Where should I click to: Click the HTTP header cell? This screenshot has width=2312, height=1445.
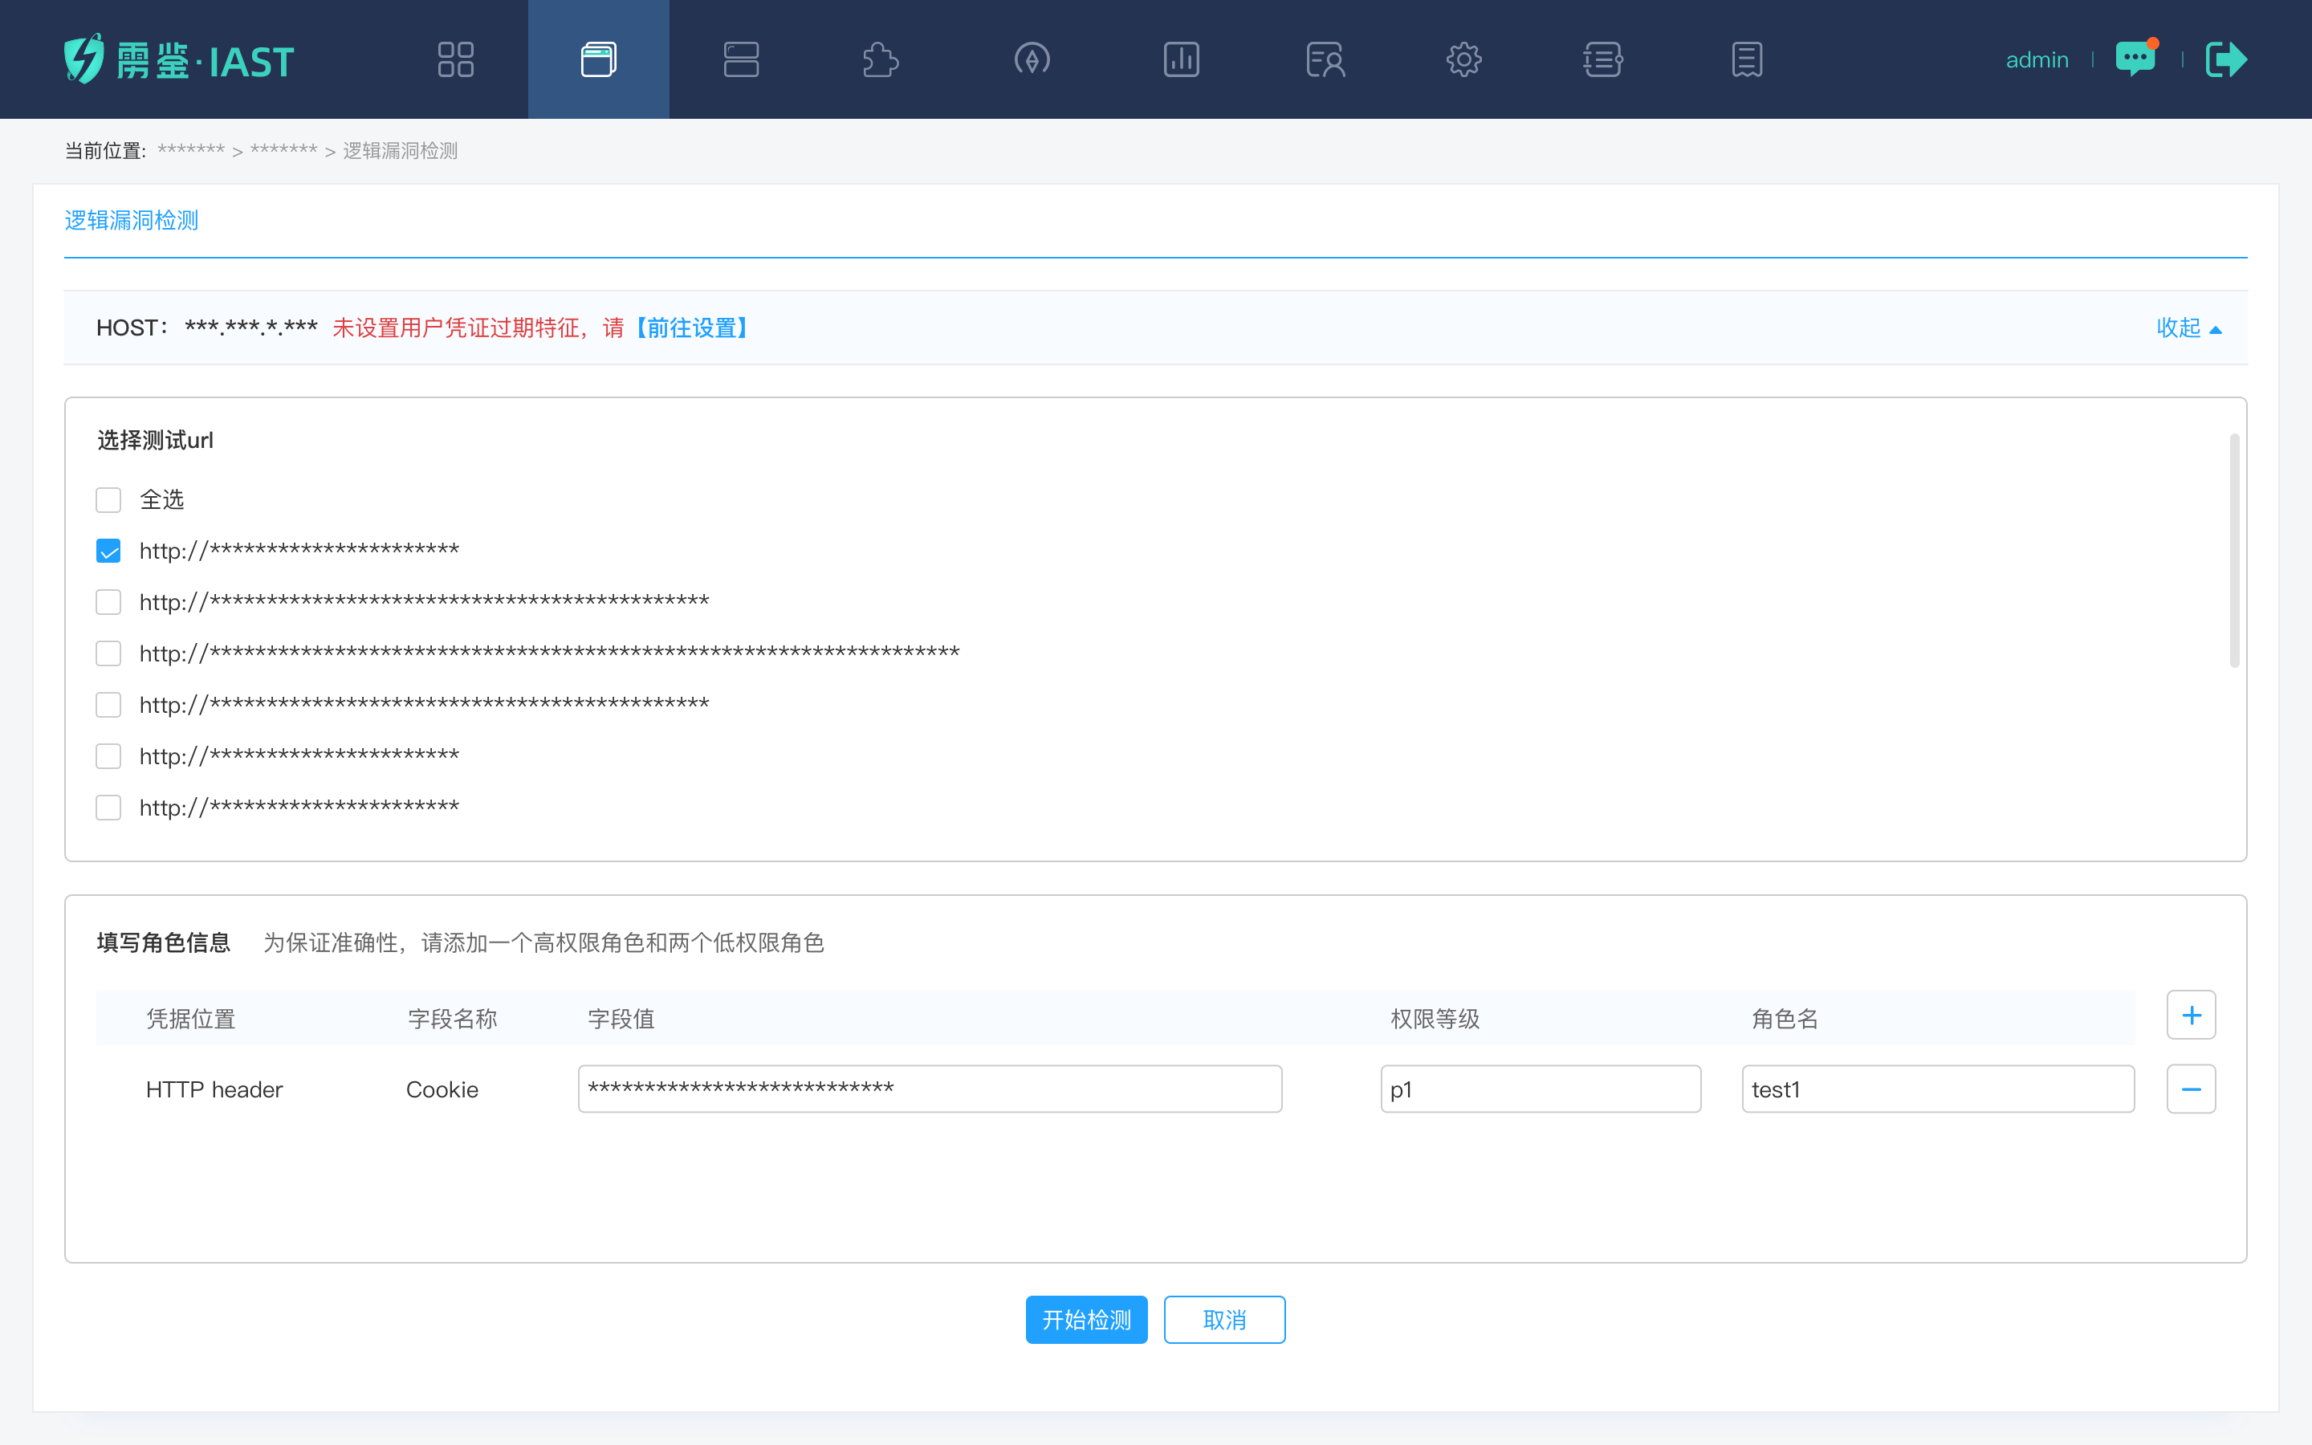pyautogui.click(x=214, y=1089)
